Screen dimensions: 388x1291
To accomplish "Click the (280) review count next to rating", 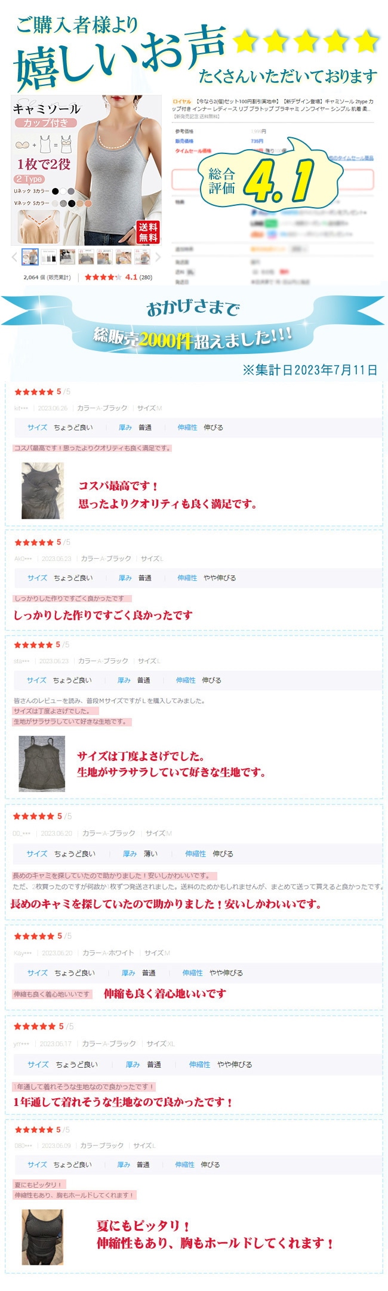I will point(146,277).
